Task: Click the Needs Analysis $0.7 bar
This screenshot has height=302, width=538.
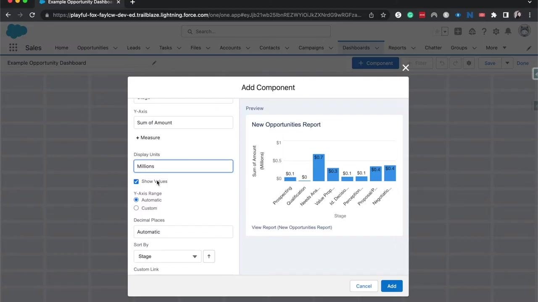Action: [319, 167]
